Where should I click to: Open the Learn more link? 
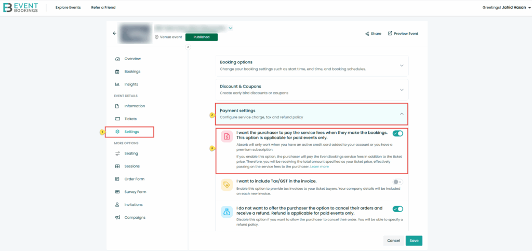pyautogui.click(x=320, y=166)
